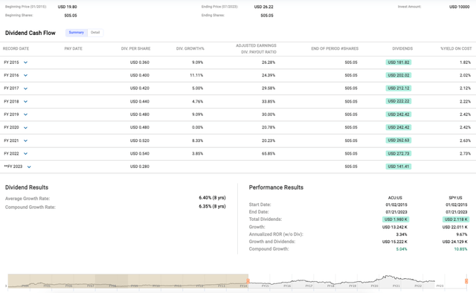Click the right orange range handle on timeline
The height and width of the screenshot is (293, 476).
pos(466,281)
